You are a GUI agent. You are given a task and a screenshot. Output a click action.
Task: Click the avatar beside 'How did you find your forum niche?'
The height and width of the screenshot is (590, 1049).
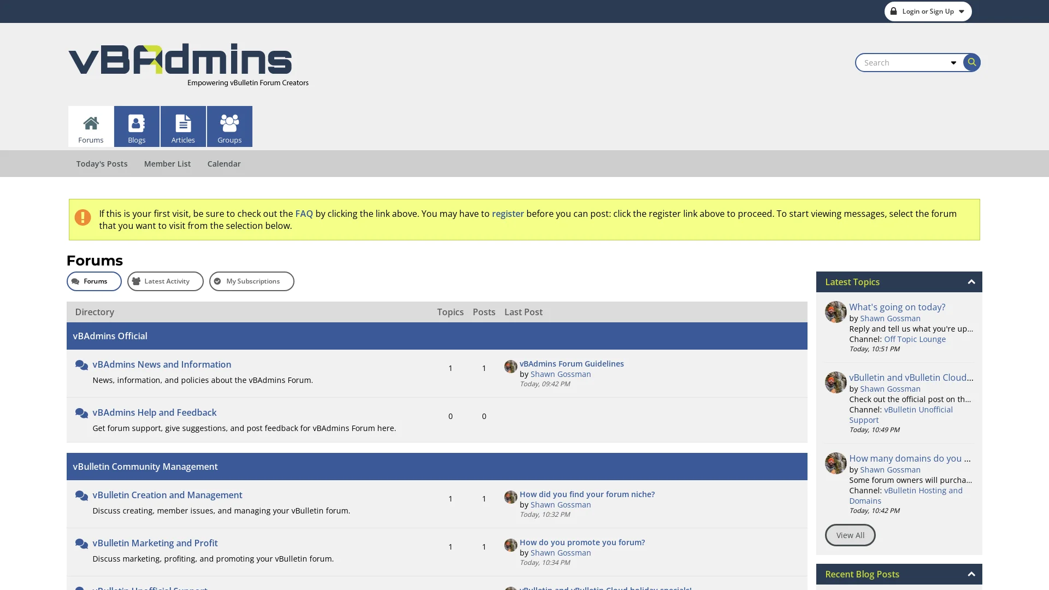point(511,497)
